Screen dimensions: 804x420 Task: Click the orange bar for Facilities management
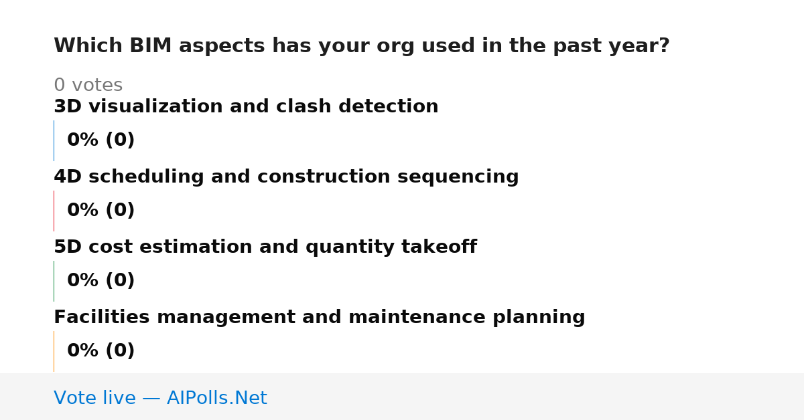click(x=54, y=351)
